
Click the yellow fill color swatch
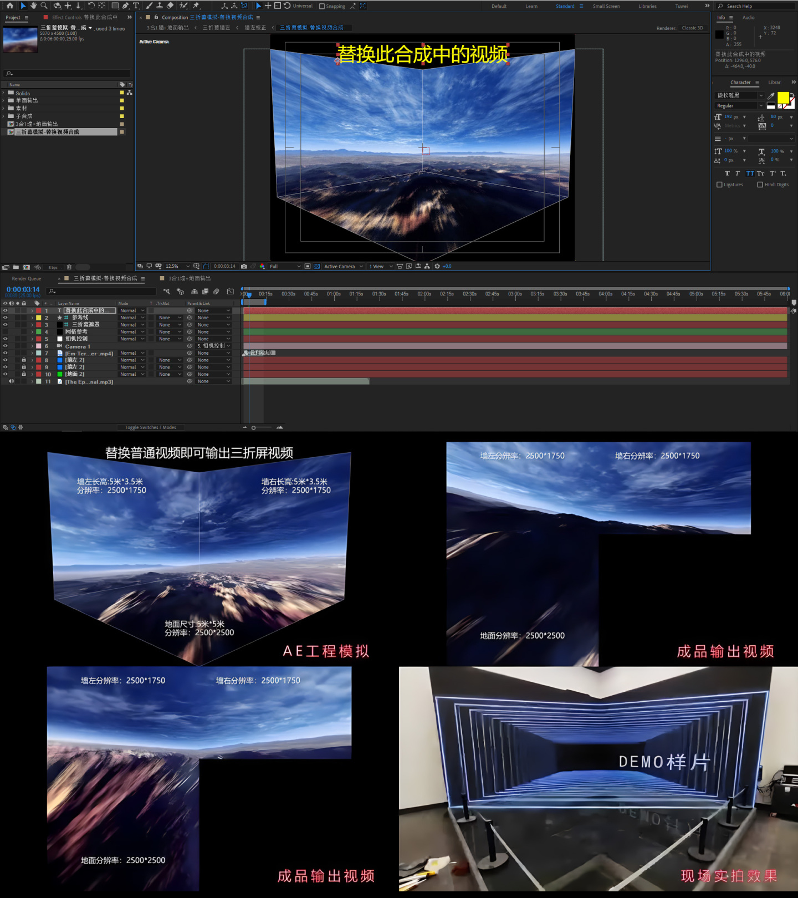pyautogui.click(x=783, y=98)
